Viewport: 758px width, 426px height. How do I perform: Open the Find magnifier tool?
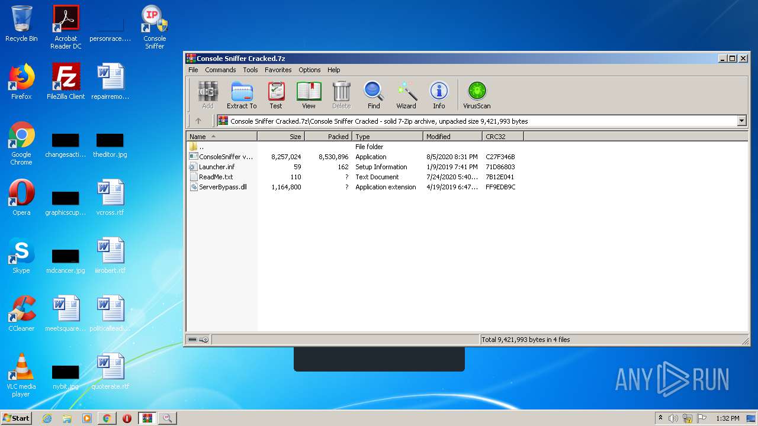(374, 95)
